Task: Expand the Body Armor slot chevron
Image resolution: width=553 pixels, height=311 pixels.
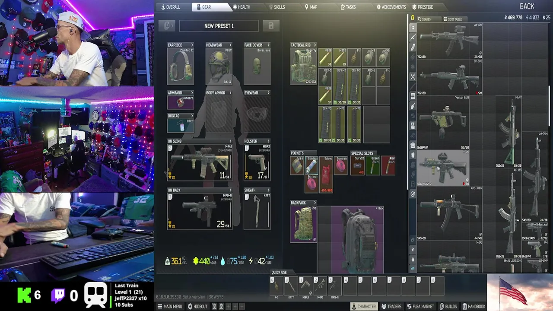Action: [230, 93]
